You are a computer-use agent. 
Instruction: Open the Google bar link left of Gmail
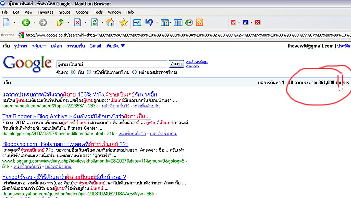[x=75, y=46]
